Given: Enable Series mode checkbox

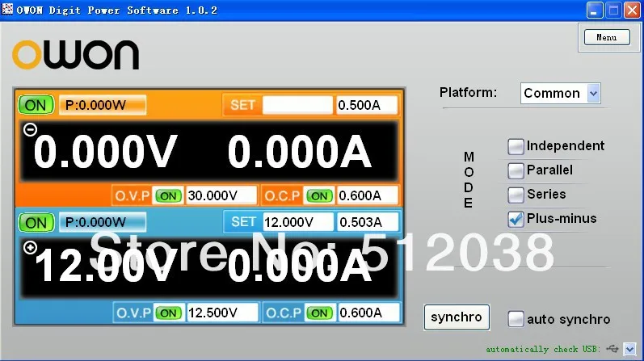Looking at the screenshot, I should pos(516,195).
